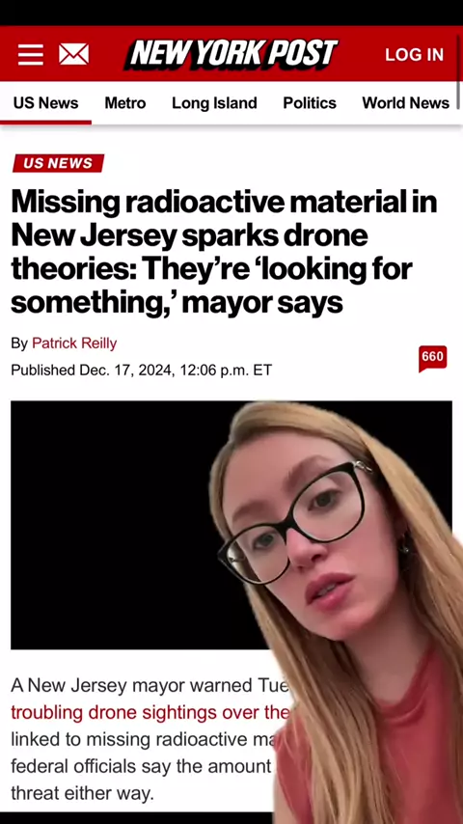Click the page scrollbar at right edge
The image size is (463, 824).
tap(459, 69)
